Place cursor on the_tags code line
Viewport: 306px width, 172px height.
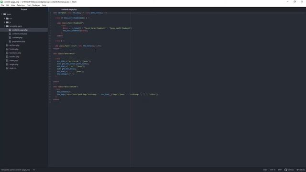[x=108, y=95]
